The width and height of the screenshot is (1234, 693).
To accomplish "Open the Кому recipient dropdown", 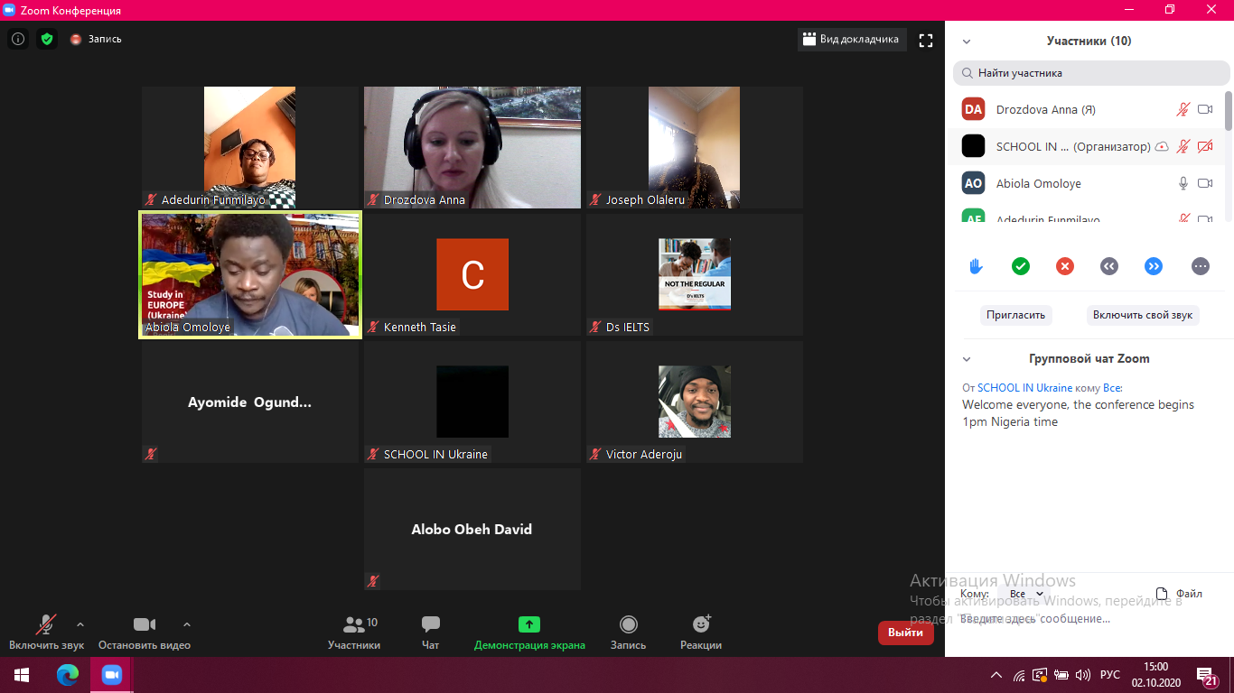I will [x=1026, y=594].
